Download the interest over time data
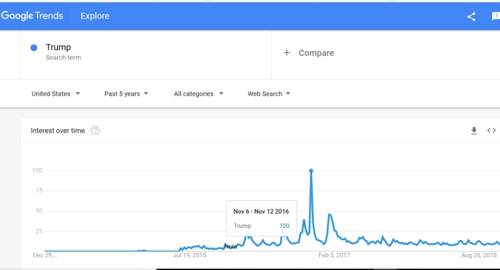The width and height of the screenshot is (500, 270). click(474, 131)
